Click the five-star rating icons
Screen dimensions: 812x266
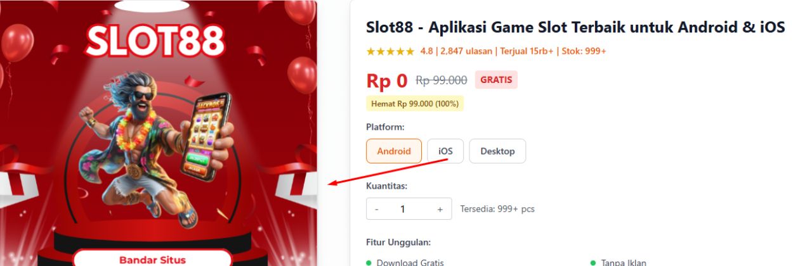390,51
